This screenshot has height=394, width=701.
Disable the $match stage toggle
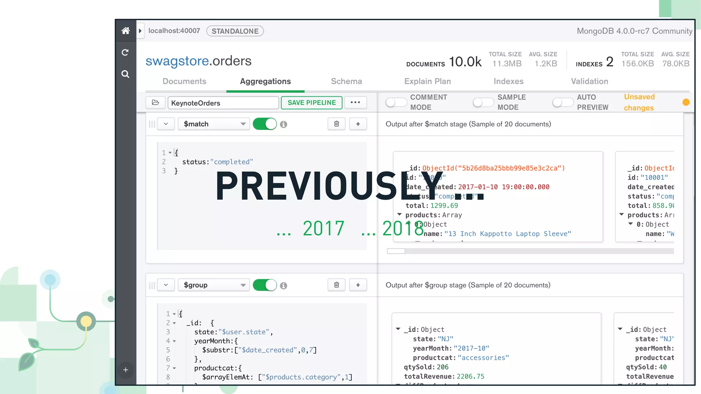pos(265,124)
